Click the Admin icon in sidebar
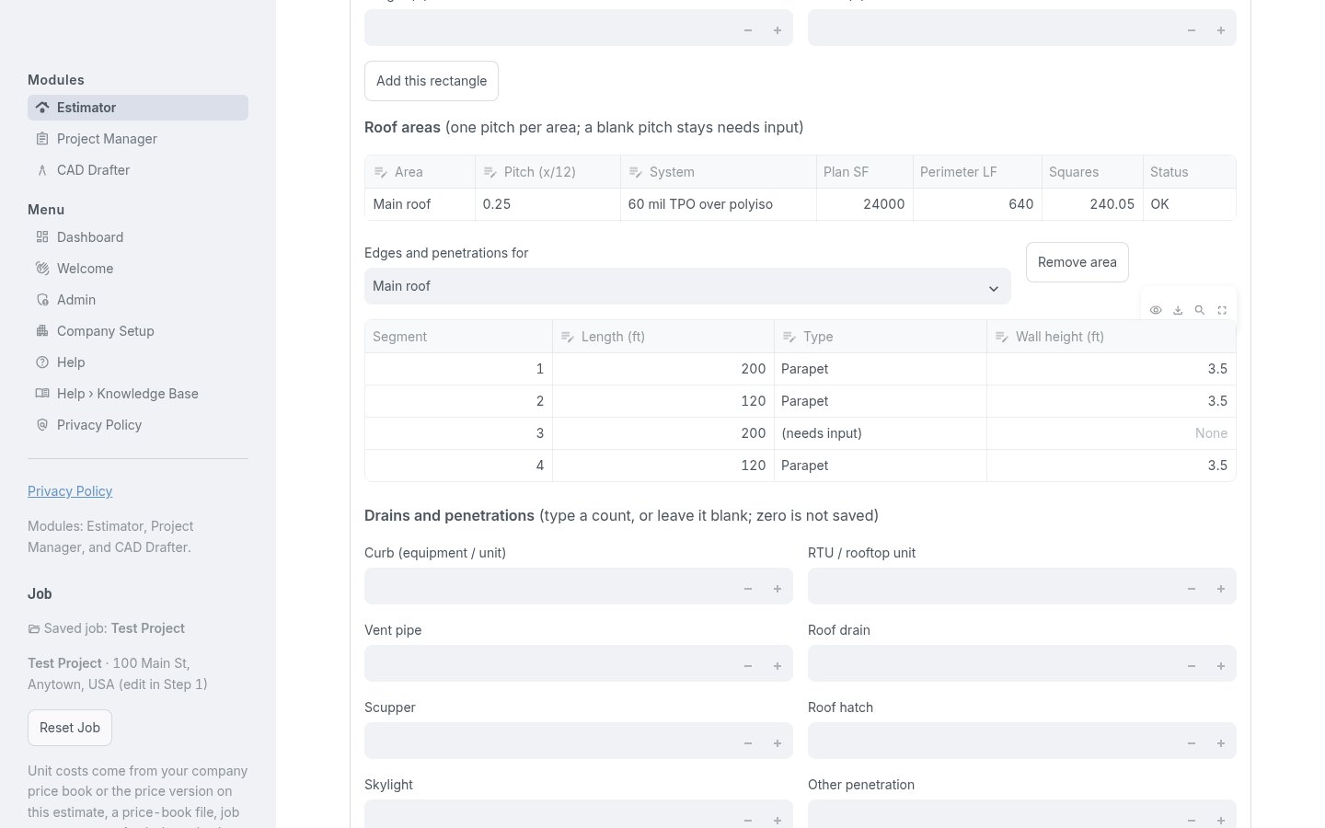 [42, 300]
